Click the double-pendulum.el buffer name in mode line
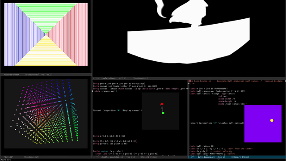The height and width of the screenshot is (161, 286). pos(112,157)
